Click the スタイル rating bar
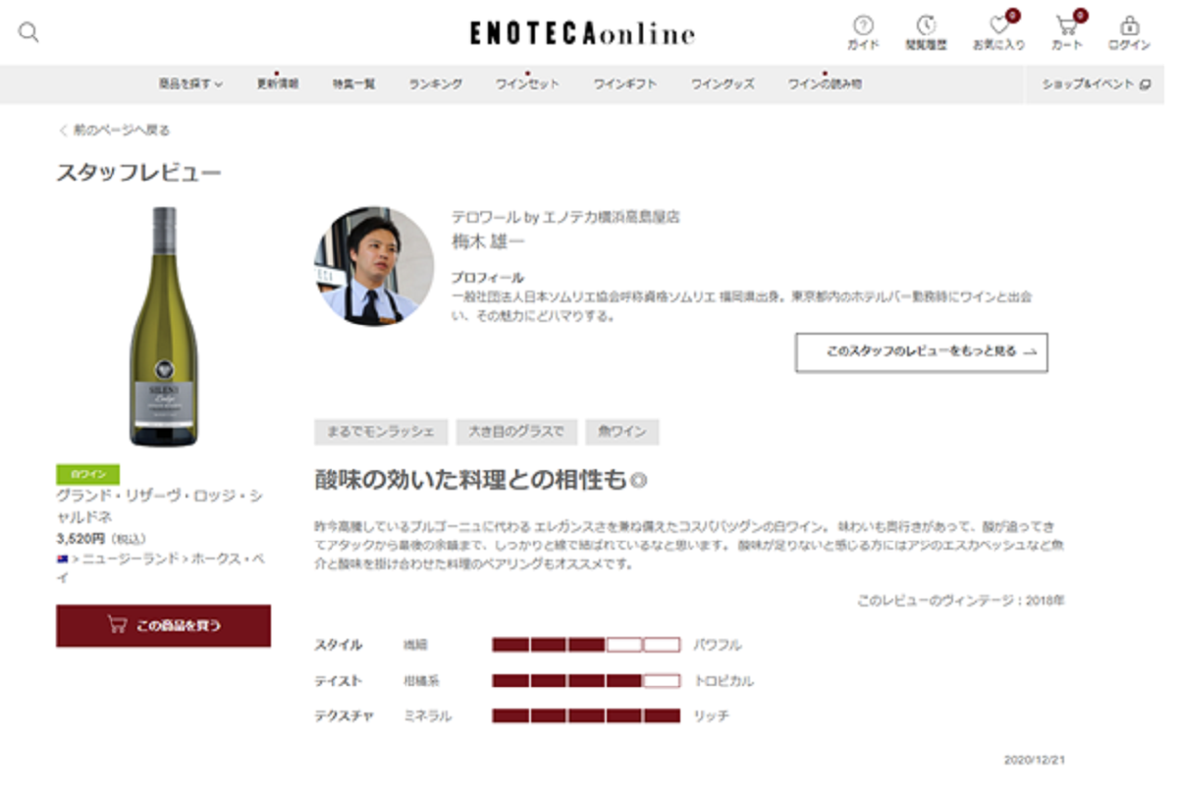 [586, 645]
